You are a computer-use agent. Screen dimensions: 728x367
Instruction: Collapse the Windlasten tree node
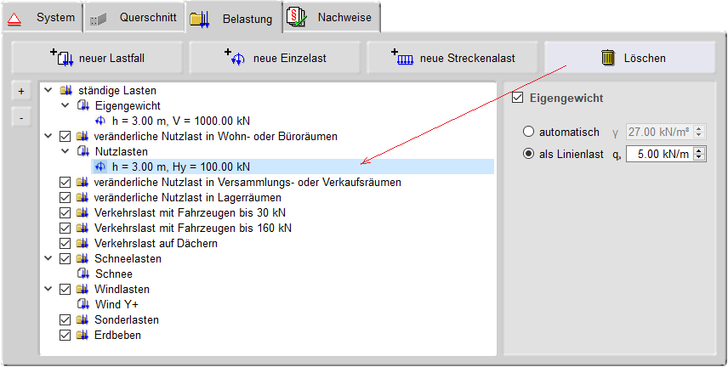pyautogui.click(x=48, y=289)
